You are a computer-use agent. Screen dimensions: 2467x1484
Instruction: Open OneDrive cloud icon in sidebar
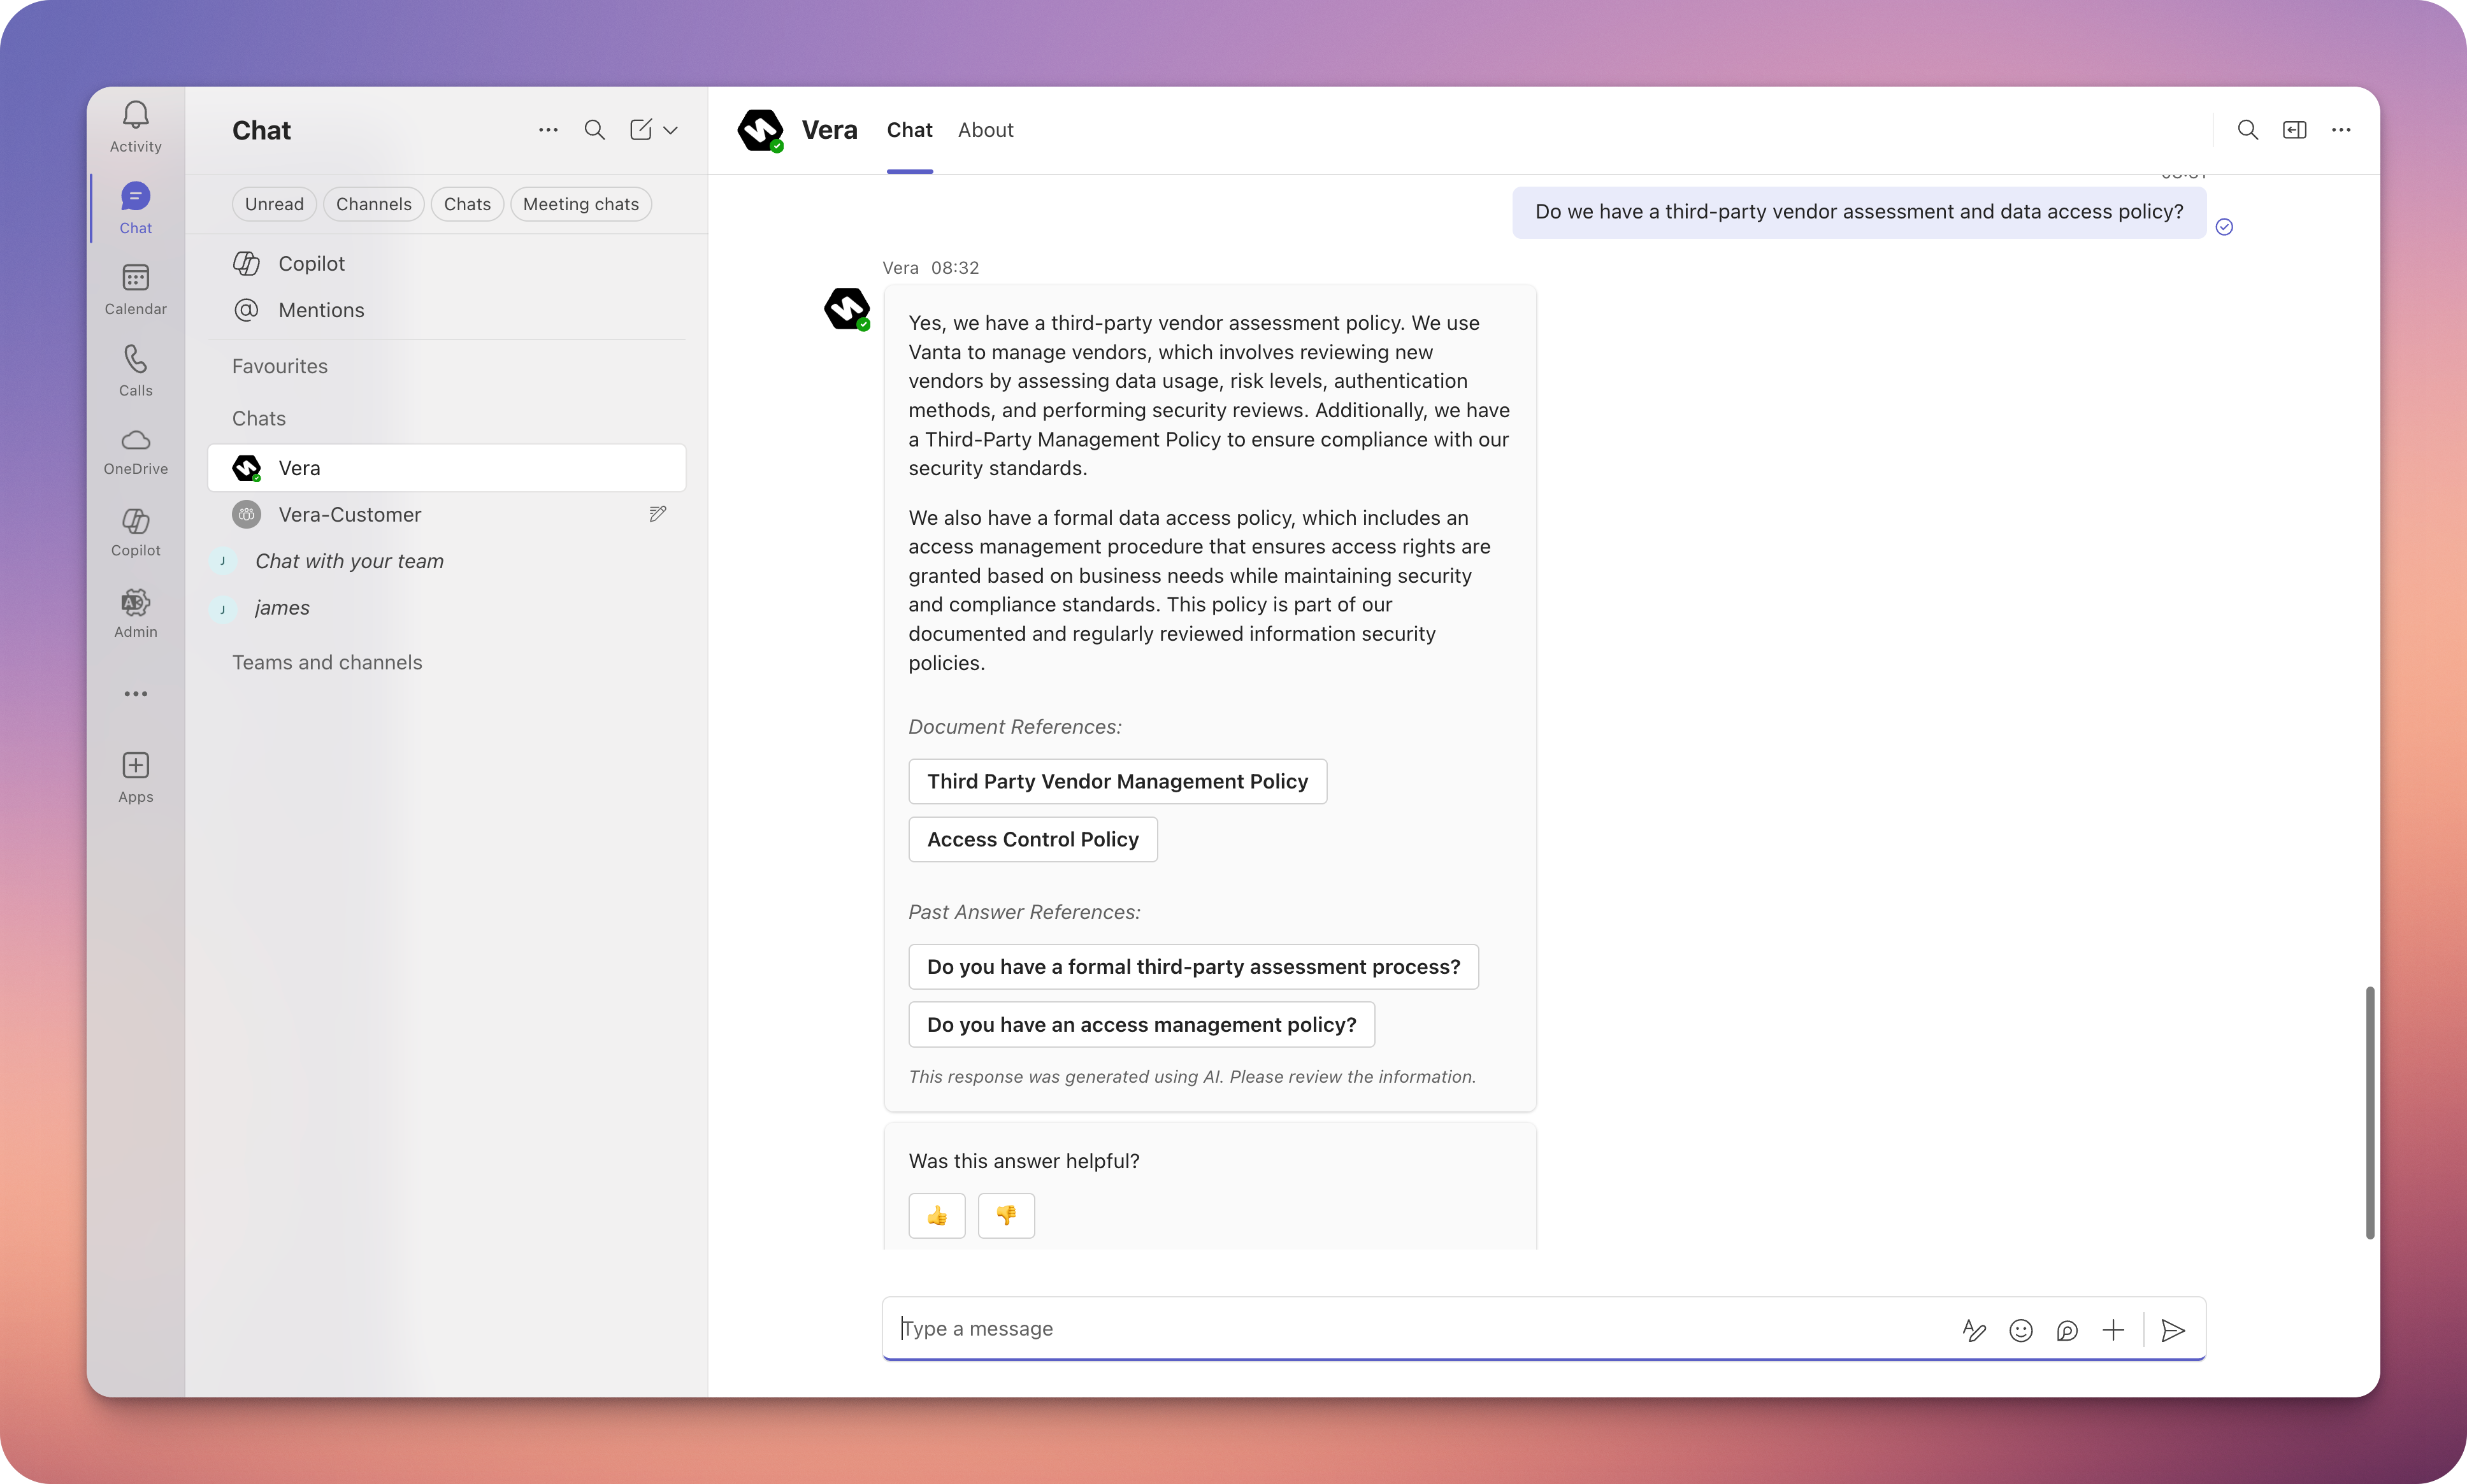coord(135,441)
